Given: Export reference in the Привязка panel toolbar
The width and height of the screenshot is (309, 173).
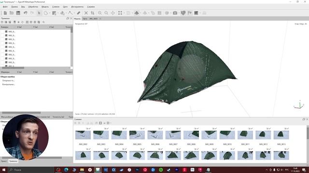Looking at the screenshot, I should pos(6,22).
